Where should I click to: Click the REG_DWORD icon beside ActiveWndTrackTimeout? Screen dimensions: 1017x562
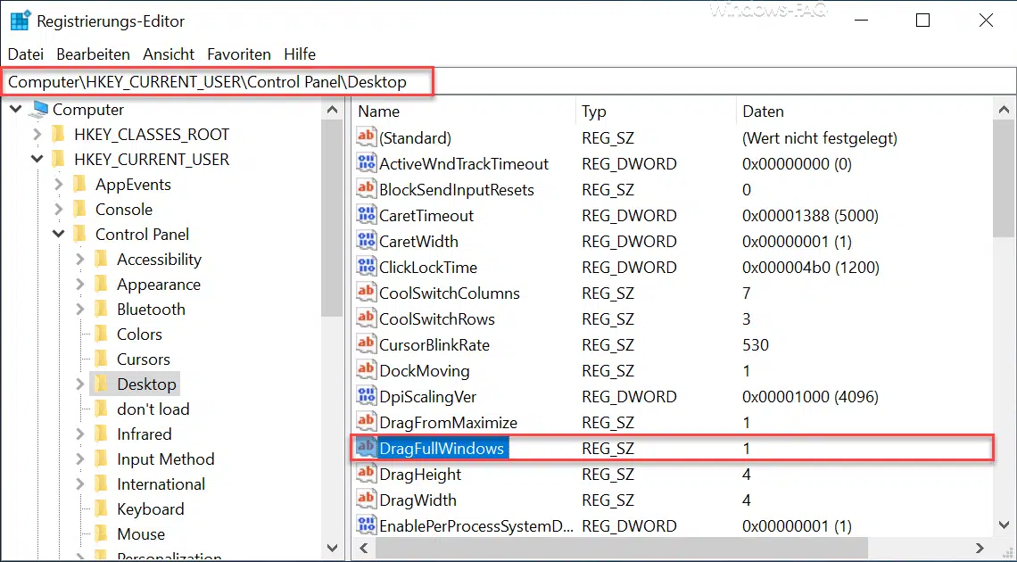(366, 164)
